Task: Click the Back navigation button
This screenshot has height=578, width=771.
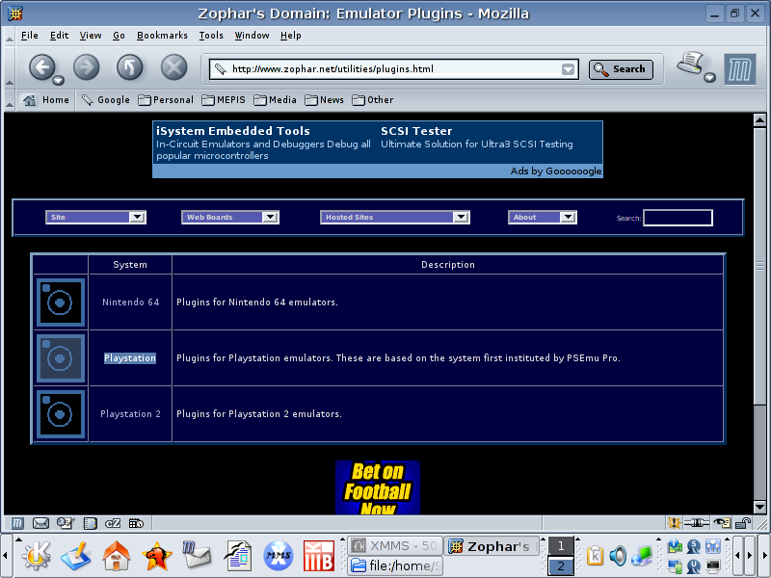Action: point(41,66)
